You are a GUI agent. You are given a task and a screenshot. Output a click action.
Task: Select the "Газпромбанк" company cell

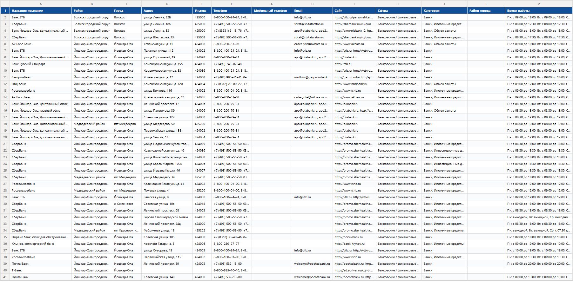pos(41,77)
